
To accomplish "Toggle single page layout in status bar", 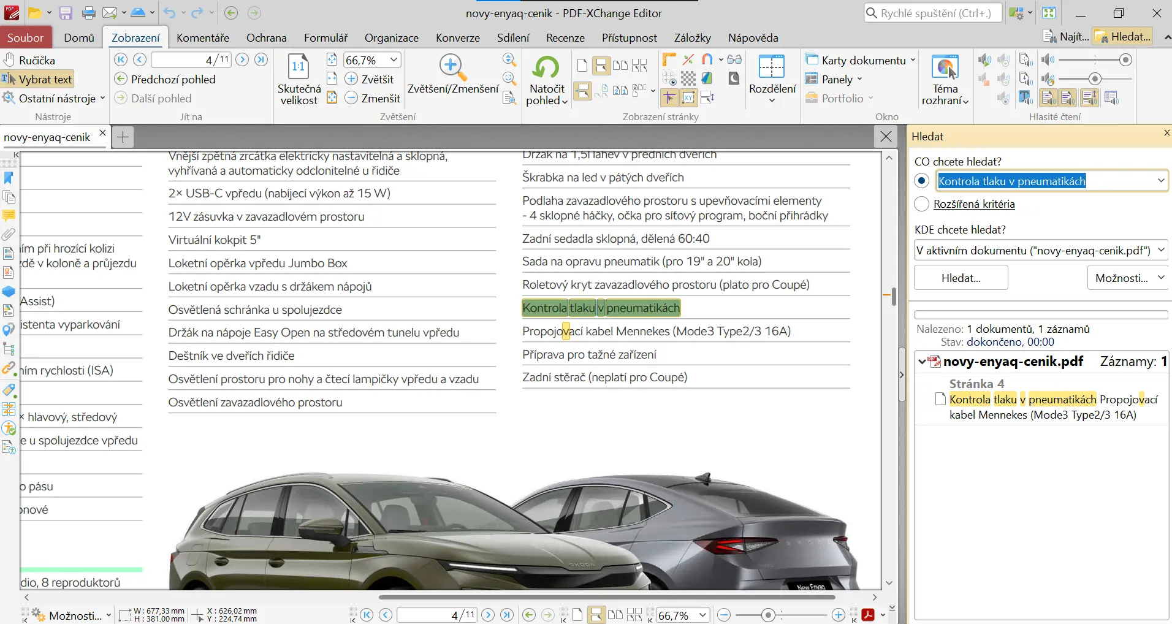I will (577, 615).
